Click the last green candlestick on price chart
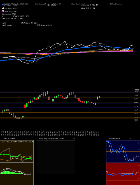This screenshot has width=140, height=185. tap(99, 97)
